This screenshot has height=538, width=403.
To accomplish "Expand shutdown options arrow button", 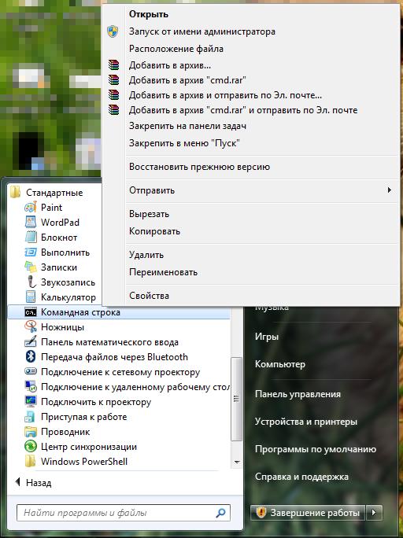I will pyautogui.click(x=374, y=513).
